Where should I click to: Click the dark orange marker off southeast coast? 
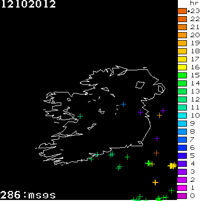coord(156,153)
